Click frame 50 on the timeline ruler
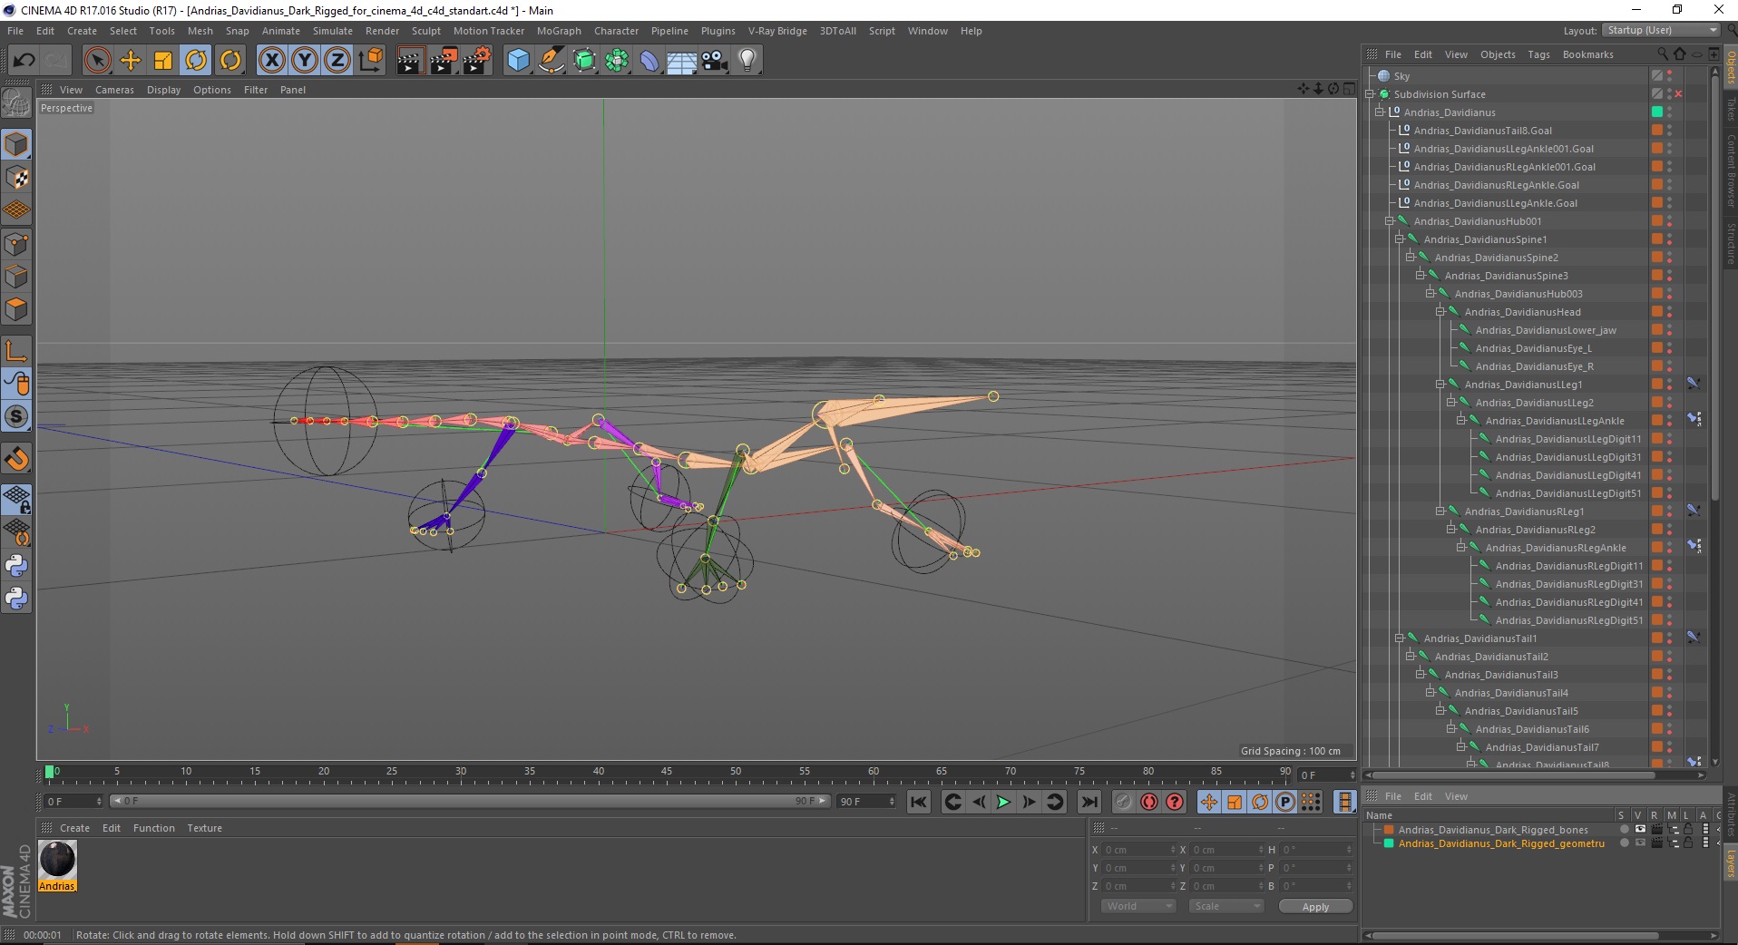 click(x=736, y=772)
